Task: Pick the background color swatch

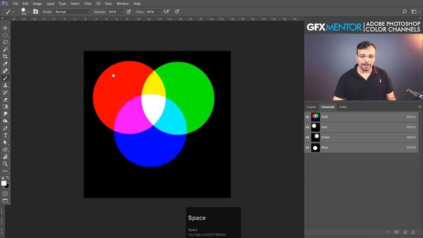Action: click(7, 186)
